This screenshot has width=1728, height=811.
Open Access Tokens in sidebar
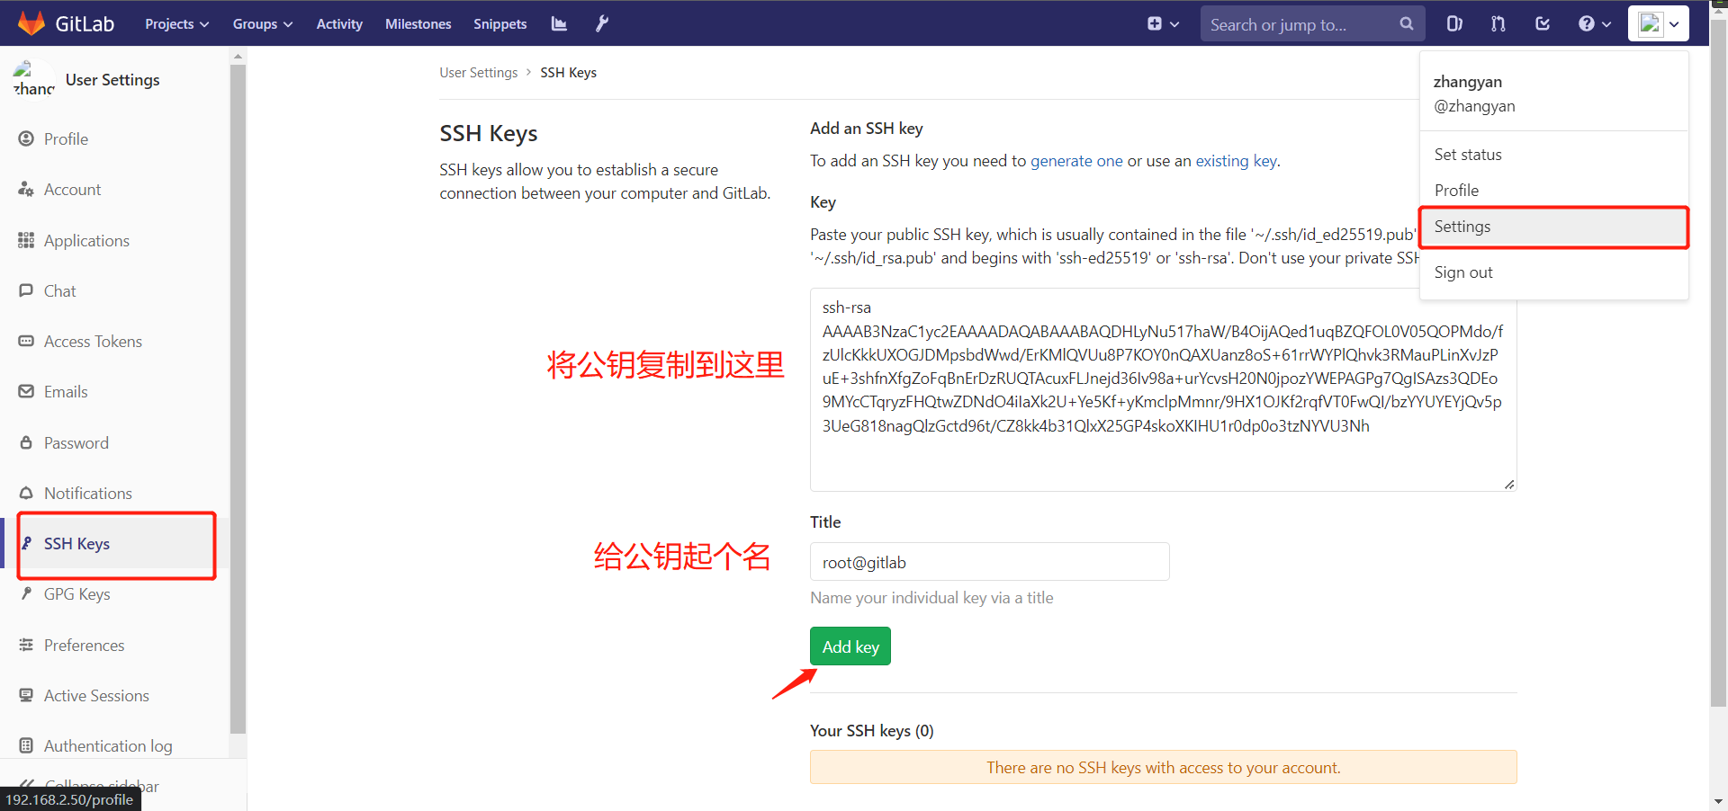coord(93,342)
